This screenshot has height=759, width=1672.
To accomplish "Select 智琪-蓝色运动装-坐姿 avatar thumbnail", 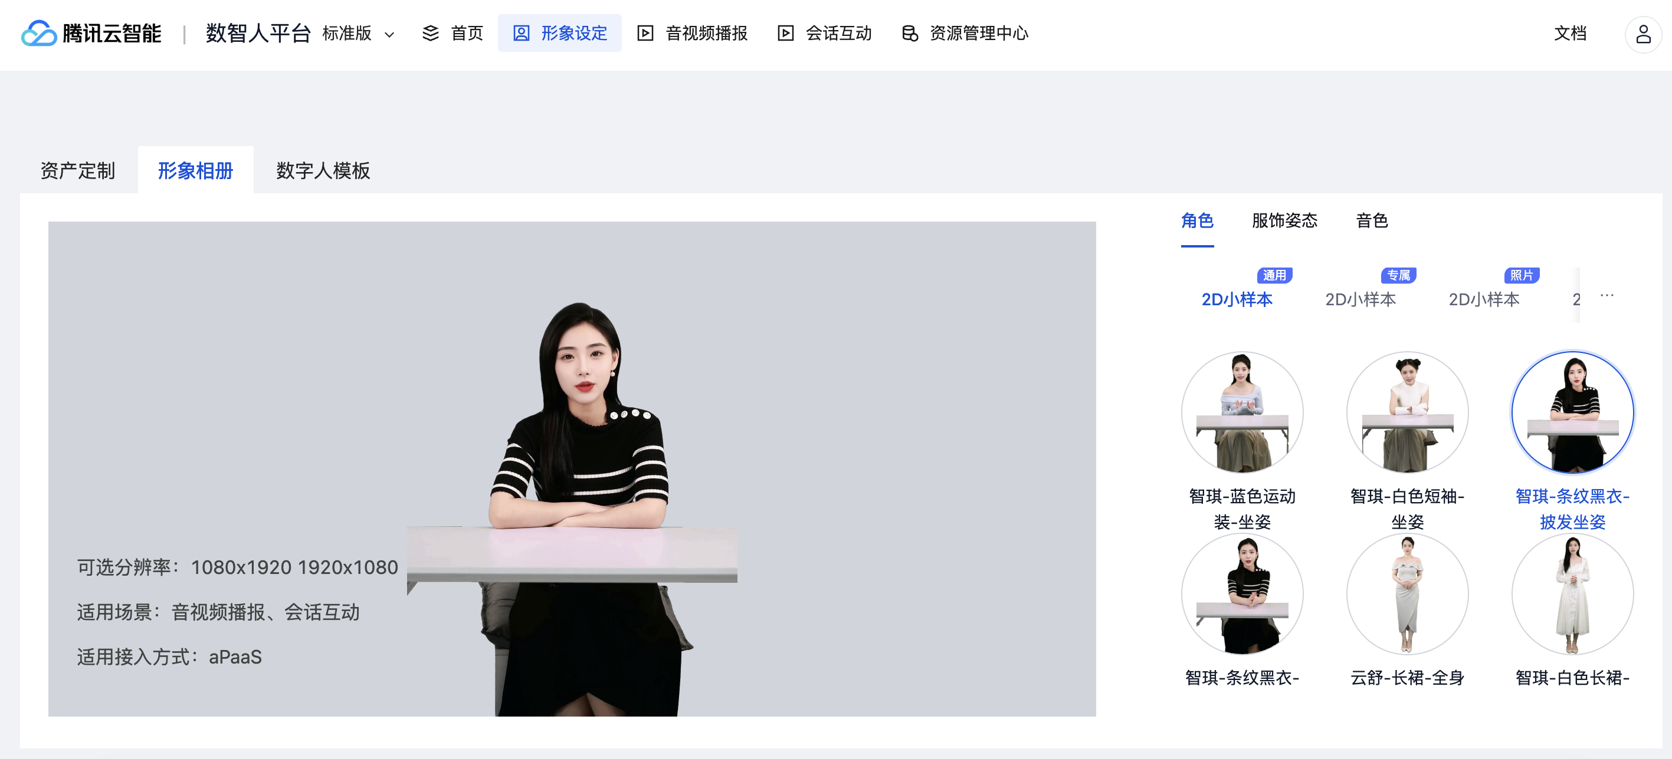I will pyautogui.click(x=1242, y=412).
